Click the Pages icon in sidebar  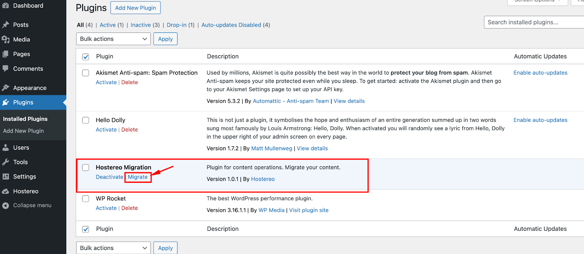5,54
